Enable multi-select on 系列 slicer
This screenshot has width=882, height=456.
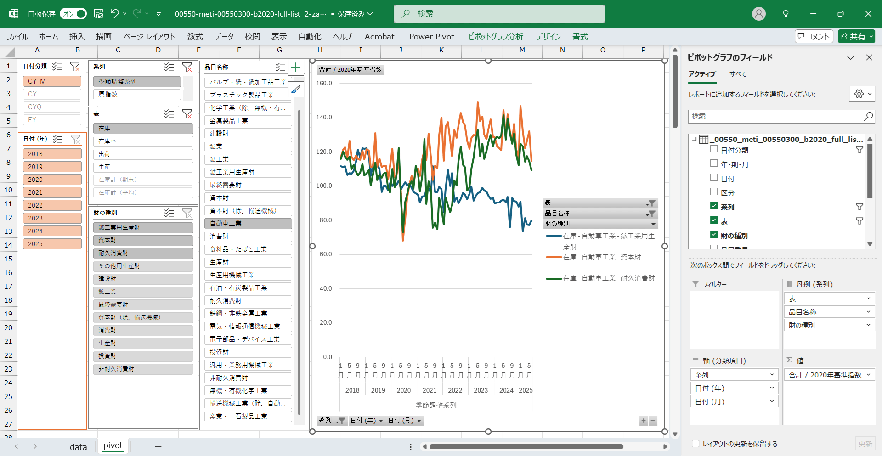(x=169, y=67)
